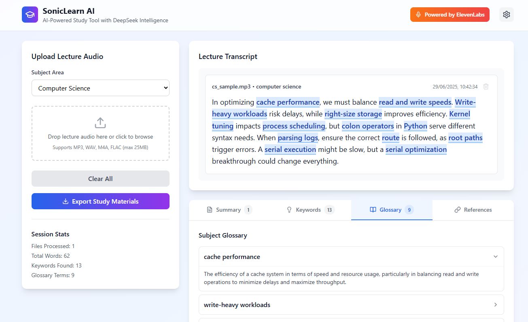The height and width of the screenshot is (322, 528).
Task: Click the highlighted term 'serial optimization'
Action: point(416,149)
